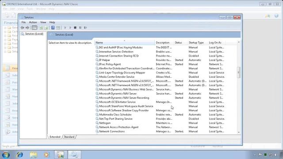Click gear icon of Multimedia Class Scheduler
The height and width of the screenshot is (159, 283).
click(x=97, y=114)
